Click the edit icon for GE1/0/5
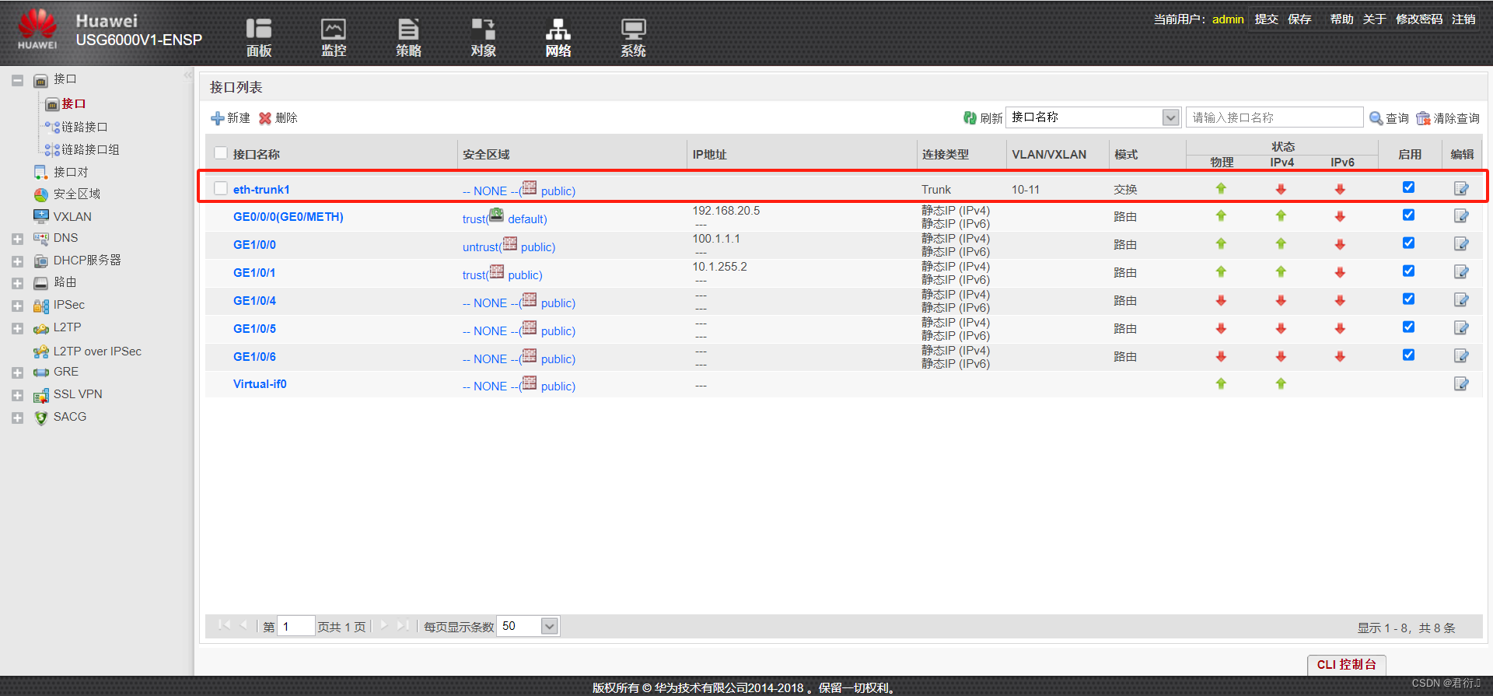Viewport: 1493px width, 696px height. (x=1461, y=328)
